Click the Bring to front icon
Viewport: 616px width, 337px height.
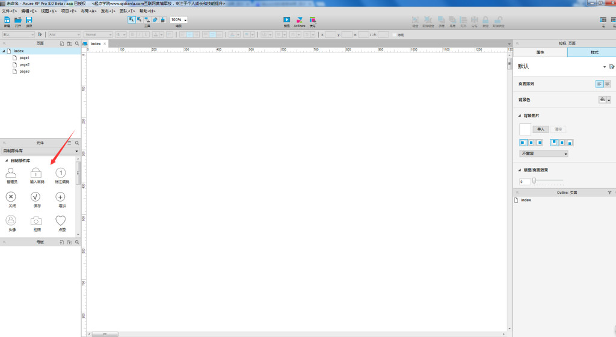442,20
